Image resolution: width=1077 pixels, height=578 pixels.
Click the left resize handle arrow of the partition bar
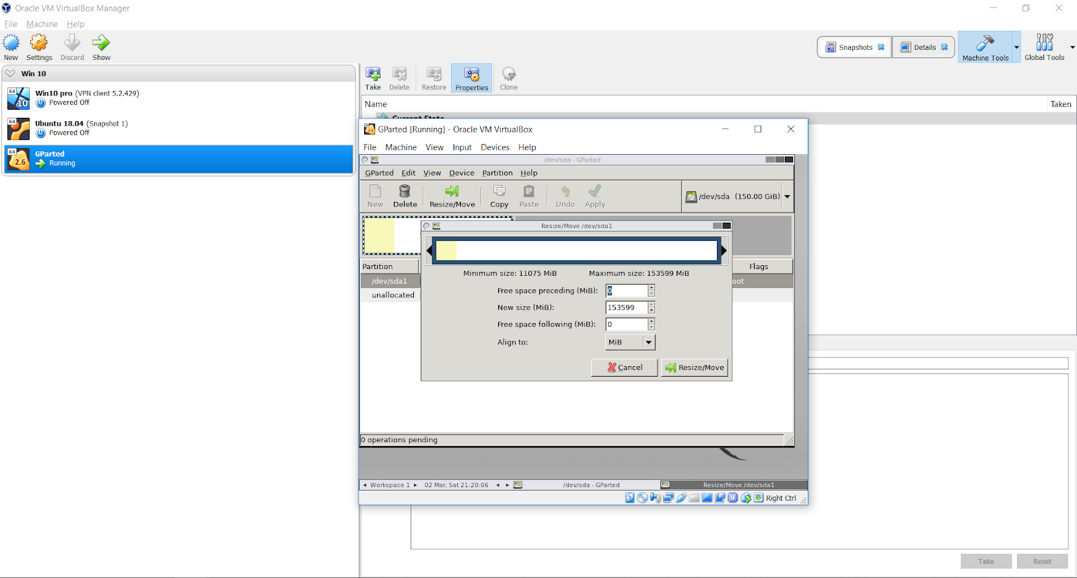(x=429, y=250)
